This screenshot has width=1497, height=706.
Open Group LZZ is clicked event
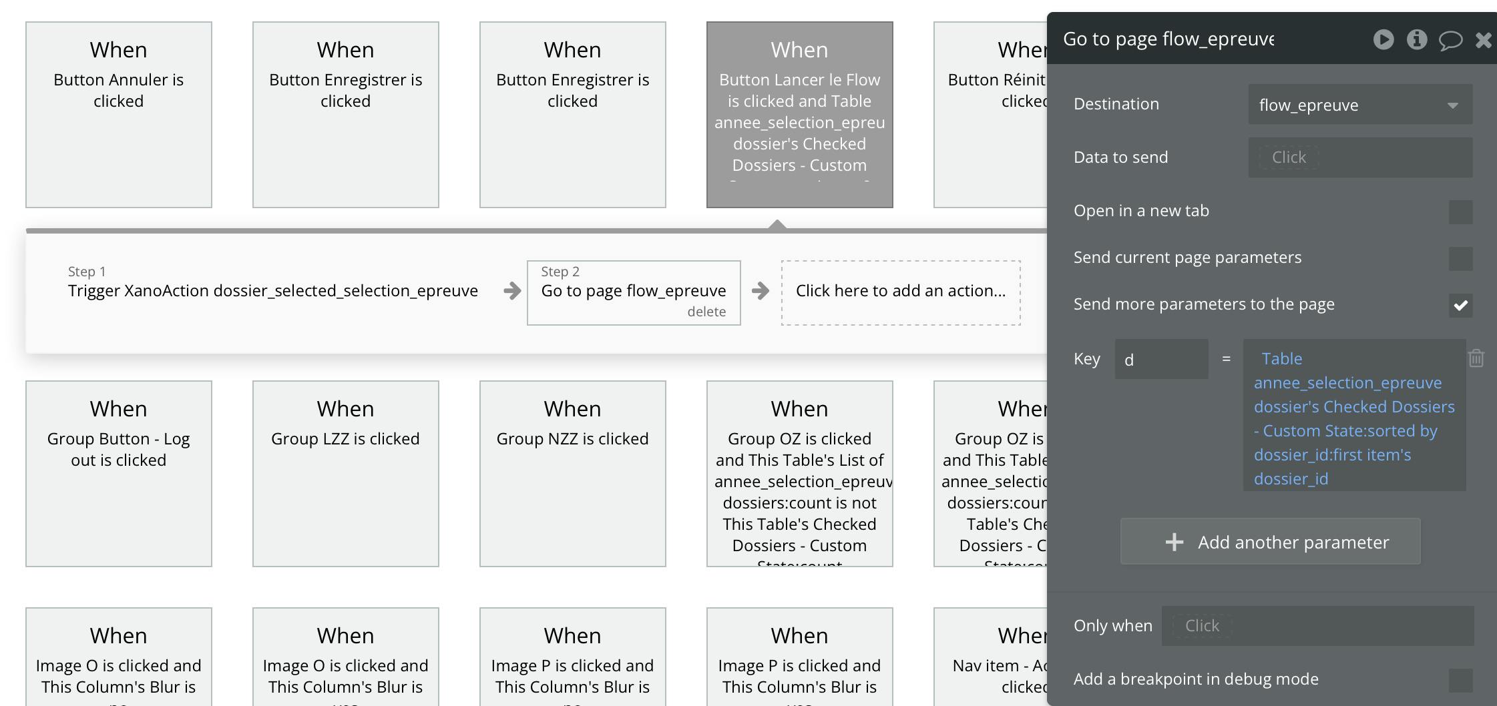[x=346, y=474]
